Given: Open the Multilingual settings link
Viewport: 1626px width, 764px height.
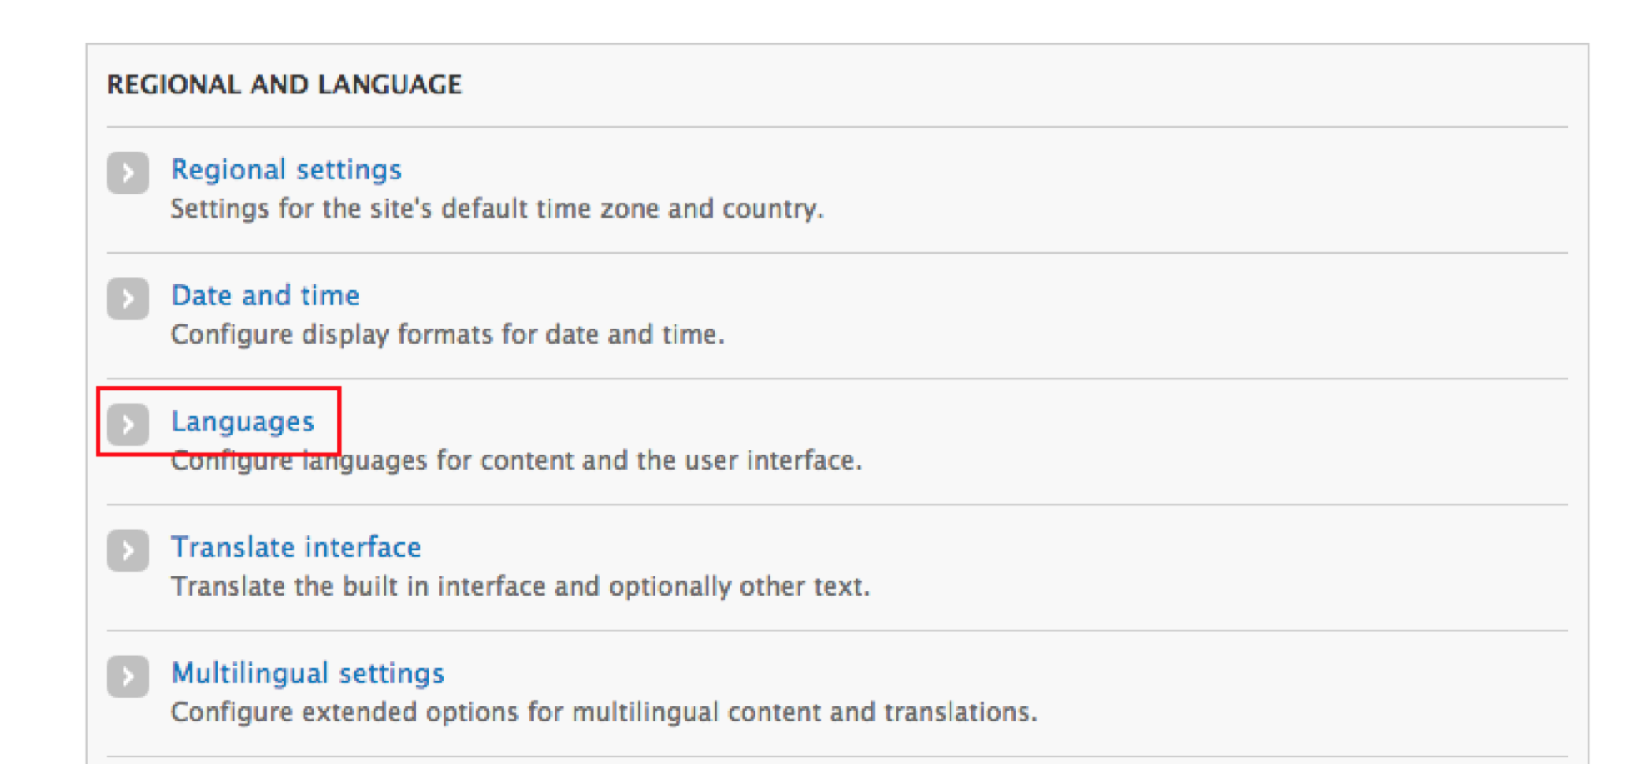Looking at the screenshot, I should (308, 674).
